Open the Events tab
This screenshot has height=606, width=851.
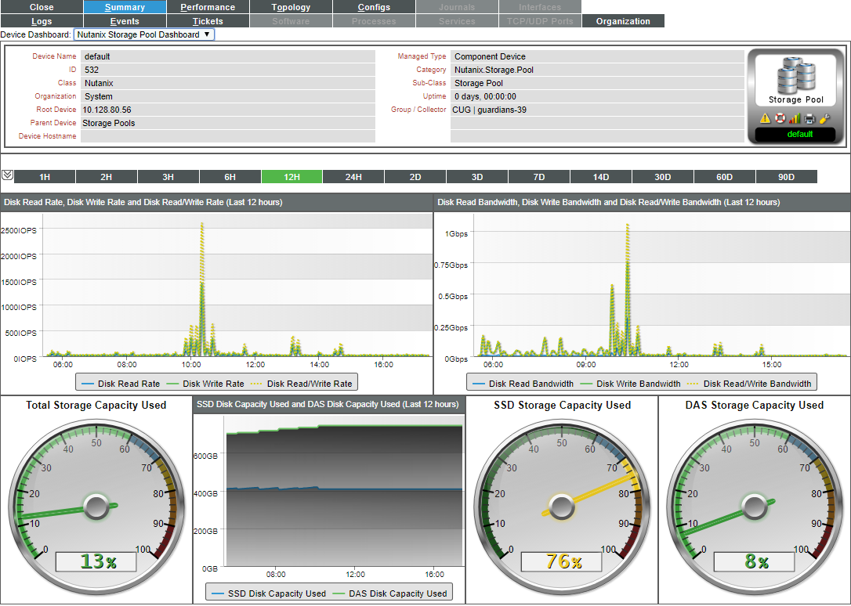[x=125, y=21]
